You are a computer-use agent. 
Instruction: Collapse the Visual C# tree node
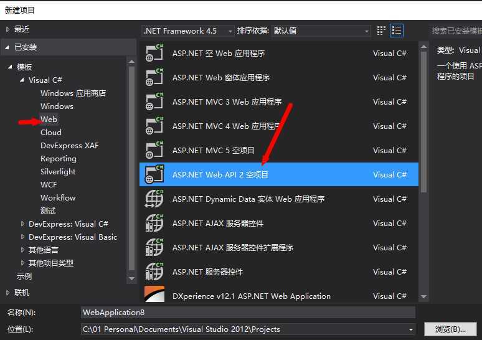click(x=22, y=80)
